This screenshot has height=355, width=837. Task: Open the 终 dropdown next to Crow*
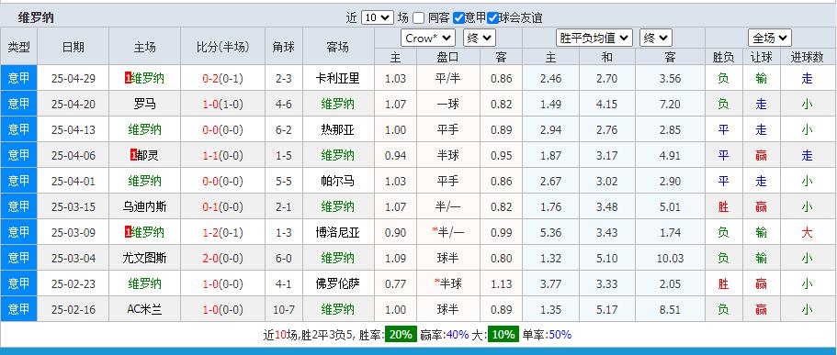point(480,38)
